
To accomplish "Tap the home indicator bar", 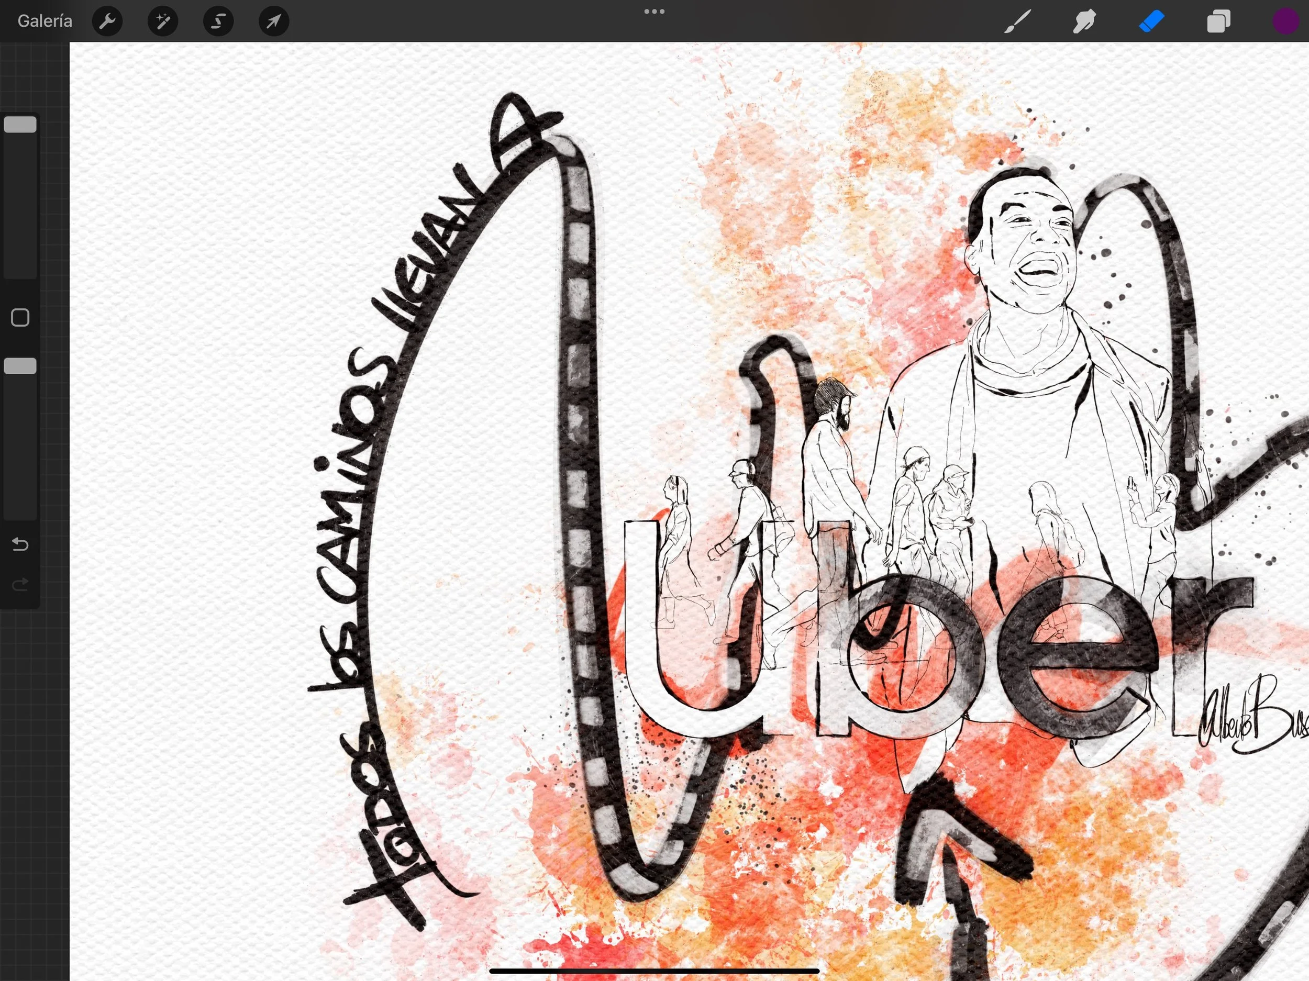I will pos(654,971).
